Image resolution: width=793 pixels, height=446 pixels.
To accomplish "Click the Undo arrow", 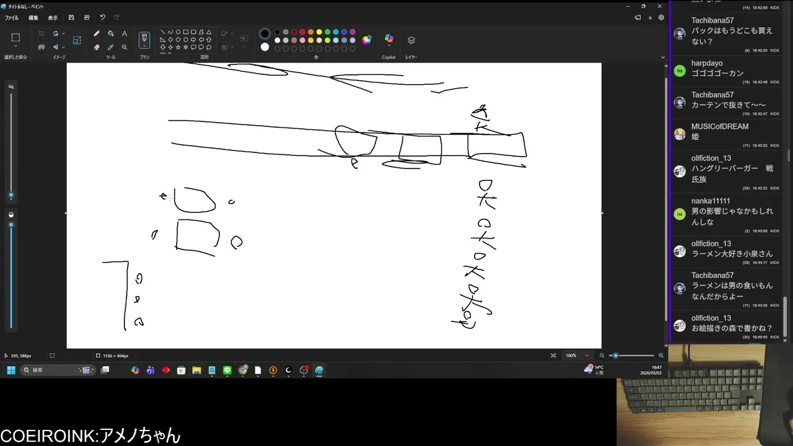I will coord(102,17).
